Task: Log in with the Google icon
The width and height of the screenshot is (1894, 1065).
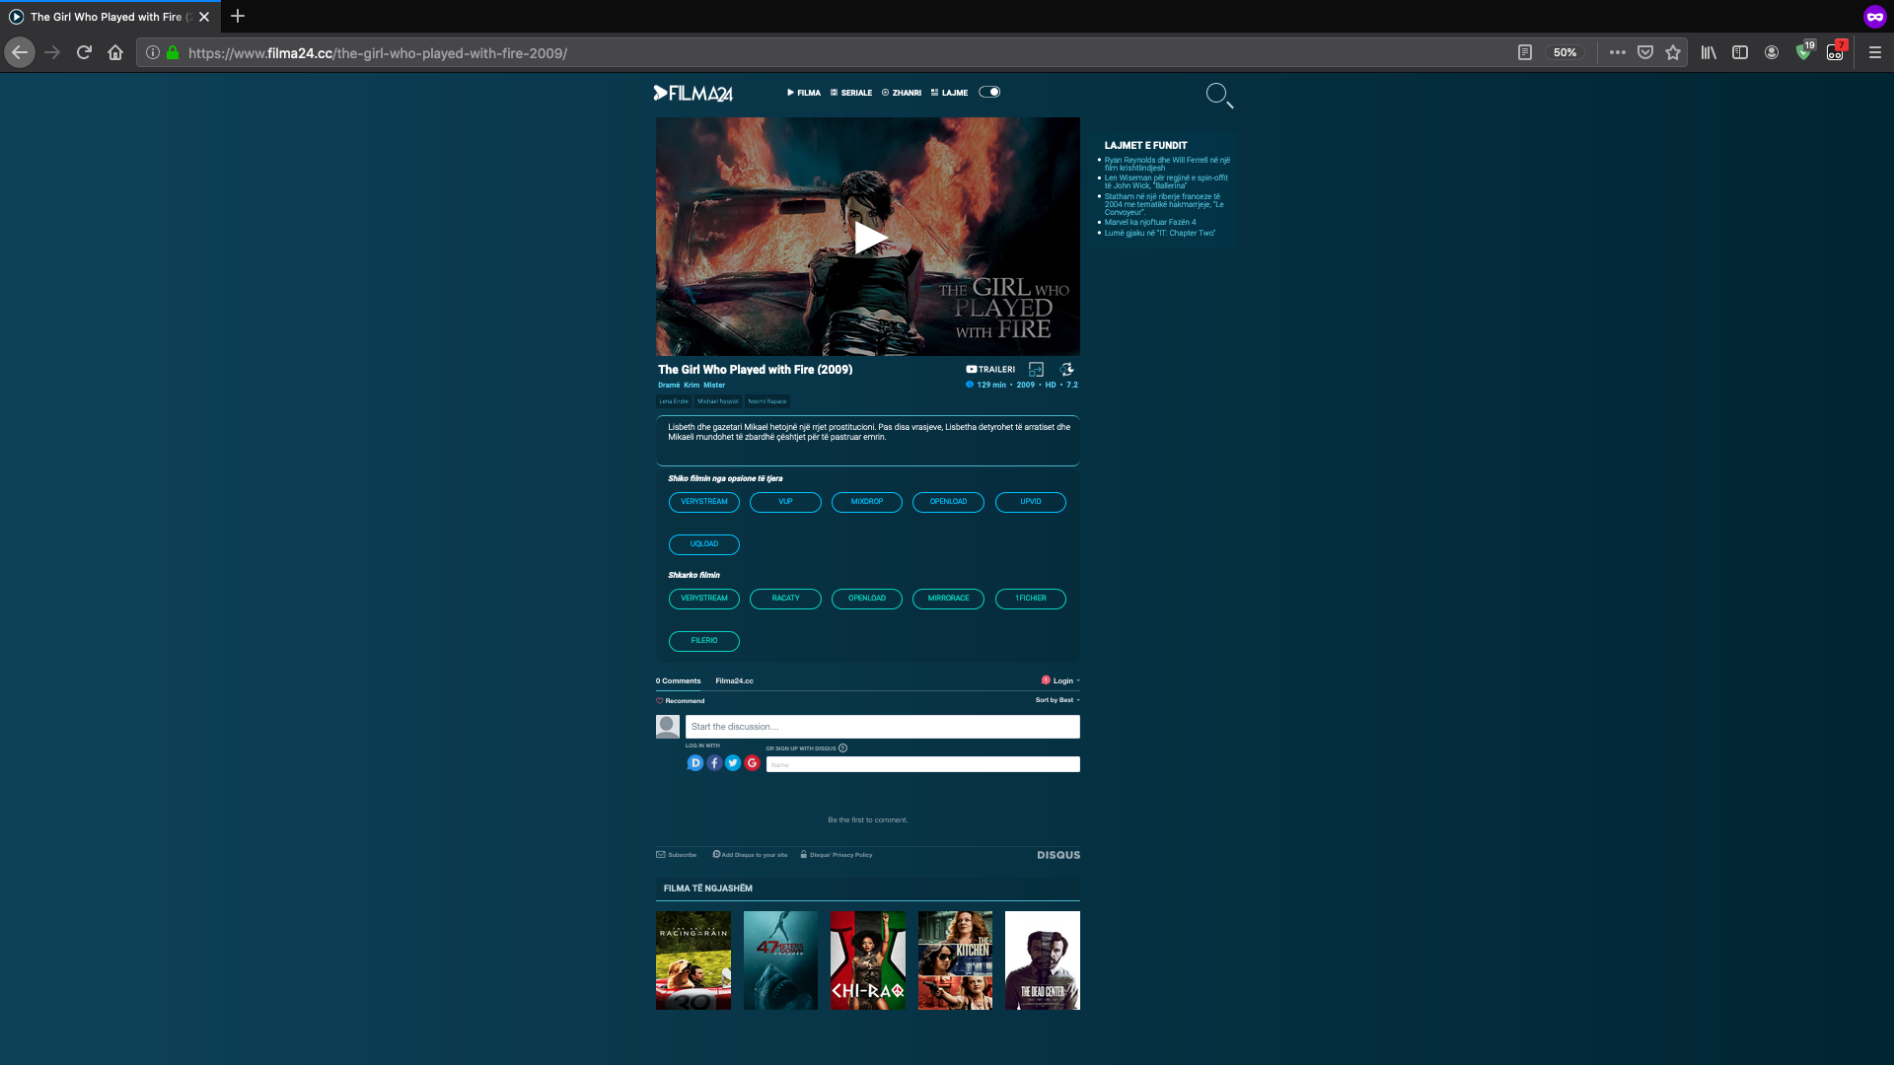Action: (753, 762)
